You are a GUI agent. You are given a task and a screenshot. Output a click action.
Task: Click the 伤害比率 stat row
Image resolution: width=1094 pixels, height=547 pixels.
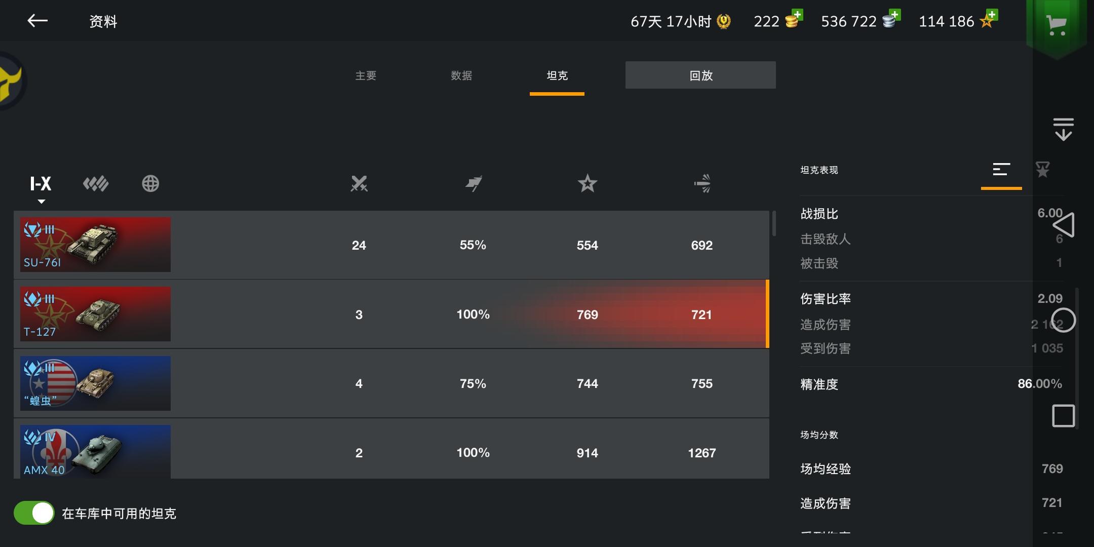coord(931,299)
